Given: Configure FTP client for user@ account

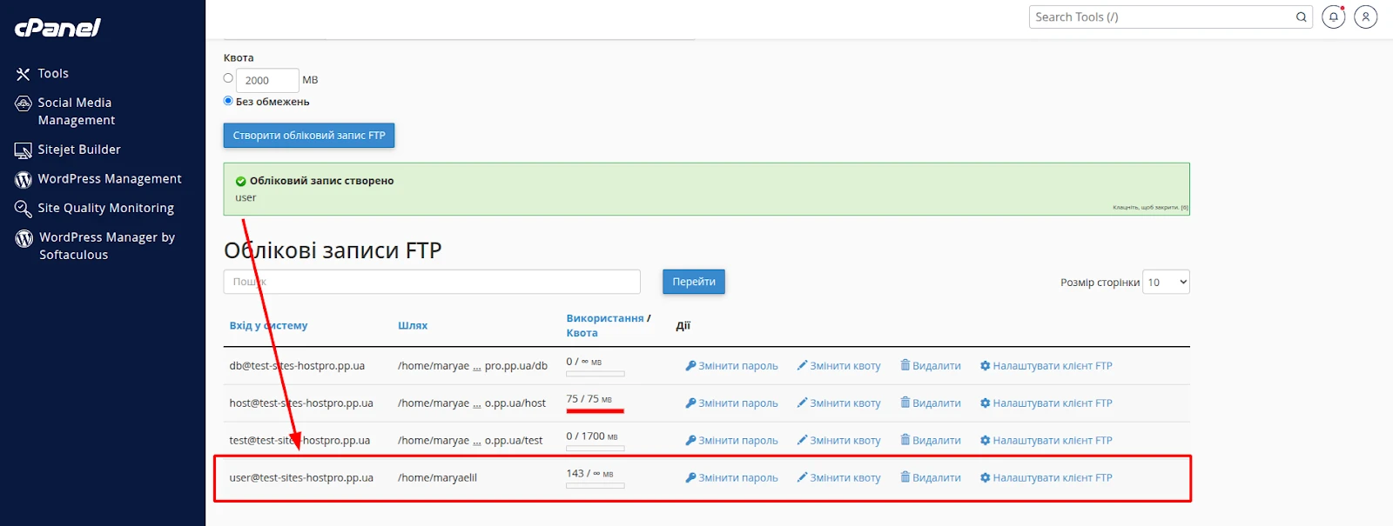Looking at the screenshot, I should pyautogui.click(x=1046, y=478).
